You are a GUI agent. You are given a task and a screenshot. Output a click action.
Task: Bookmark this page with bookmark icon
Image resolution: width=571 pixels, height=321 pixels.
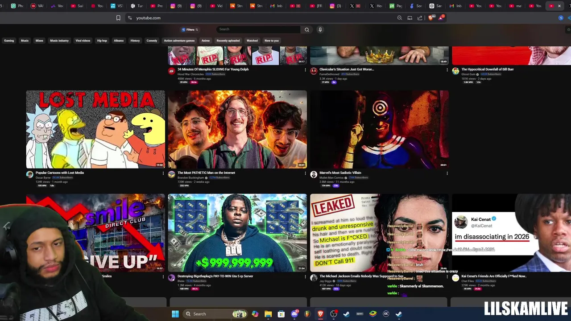click(x=118, y=18)
